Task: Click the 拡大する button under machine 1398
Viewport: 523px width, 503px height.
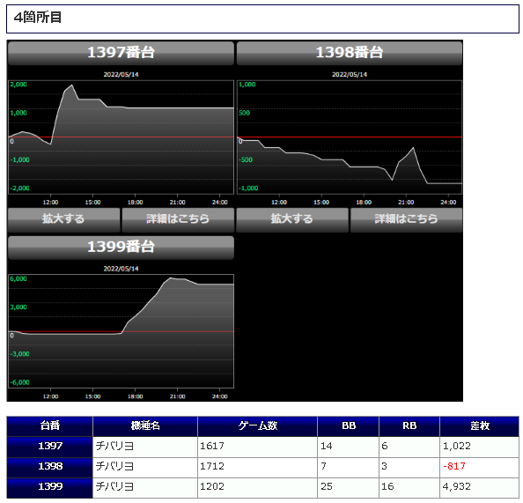Action: (292, 219)
